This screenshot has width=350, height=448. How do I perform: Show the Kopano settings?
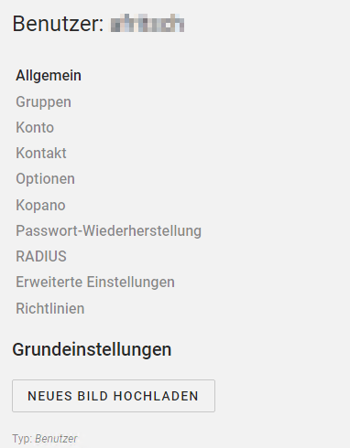40,205
